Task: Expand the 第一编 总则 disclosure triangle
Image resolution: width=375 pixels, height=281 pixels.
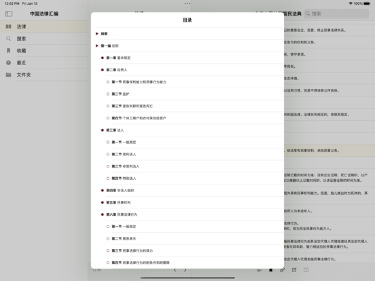Action: point(97,45)
